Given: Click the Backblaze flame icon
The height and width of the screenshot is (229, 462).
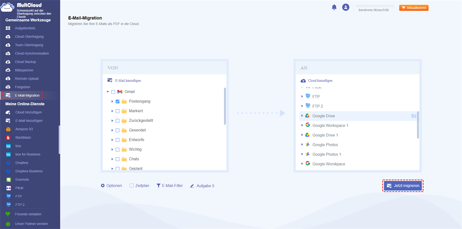Looking at the screenshot, I should click(x=8, y=138).
